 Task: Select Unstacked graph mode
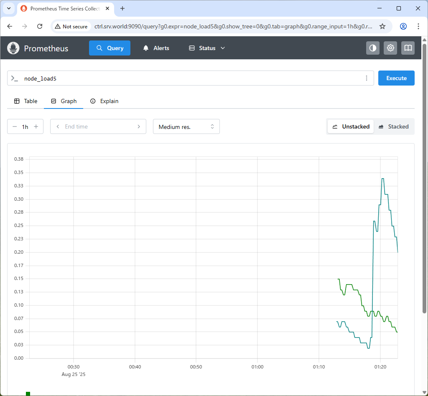pos(351,126)
